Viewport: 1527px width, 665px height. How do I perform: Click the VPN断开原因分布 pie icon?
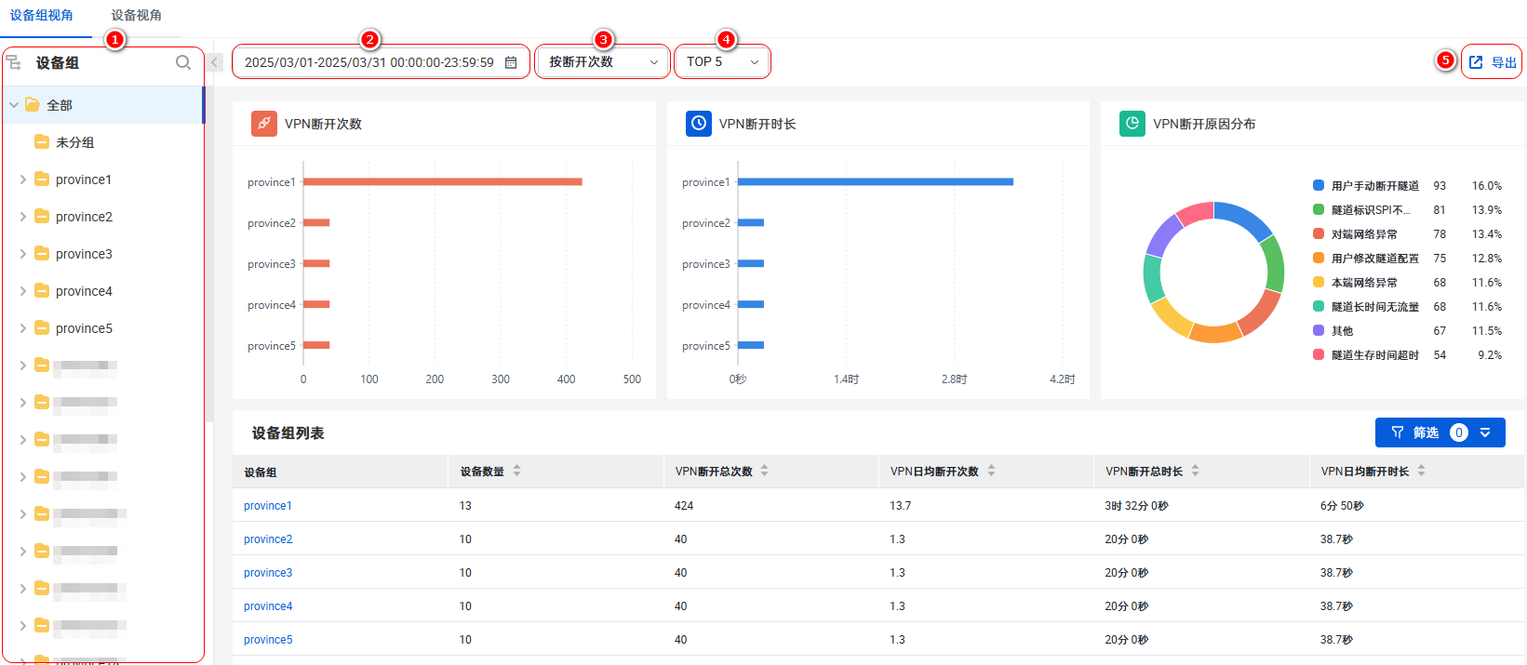pos(1132,124)
